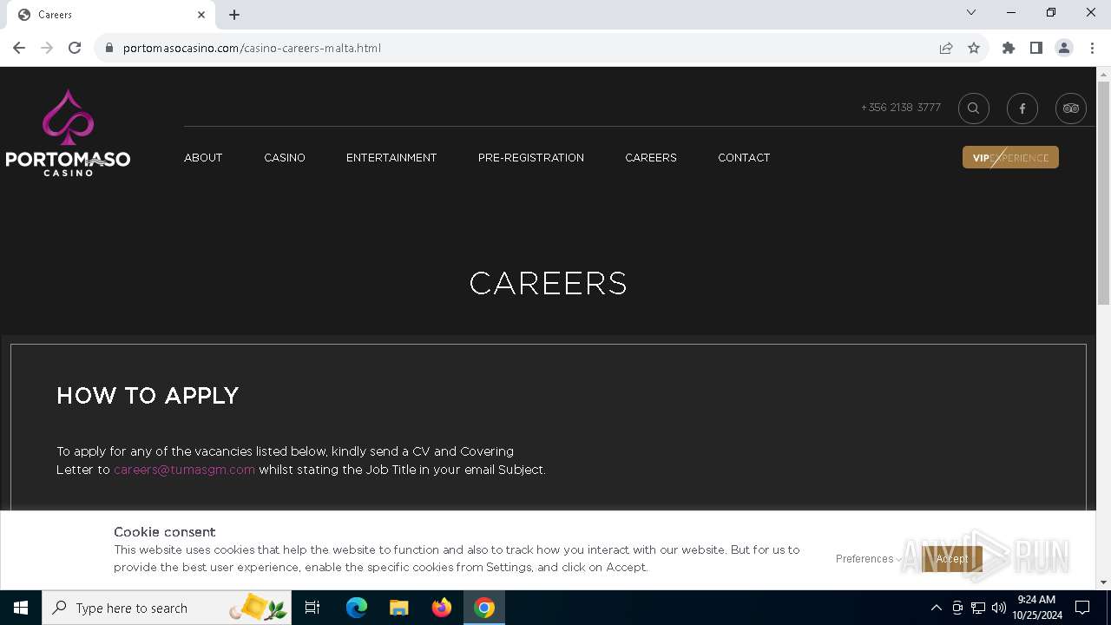1111x625 pixels.
Task: Visit the Facebook page icon
Action: point(1022,109)
